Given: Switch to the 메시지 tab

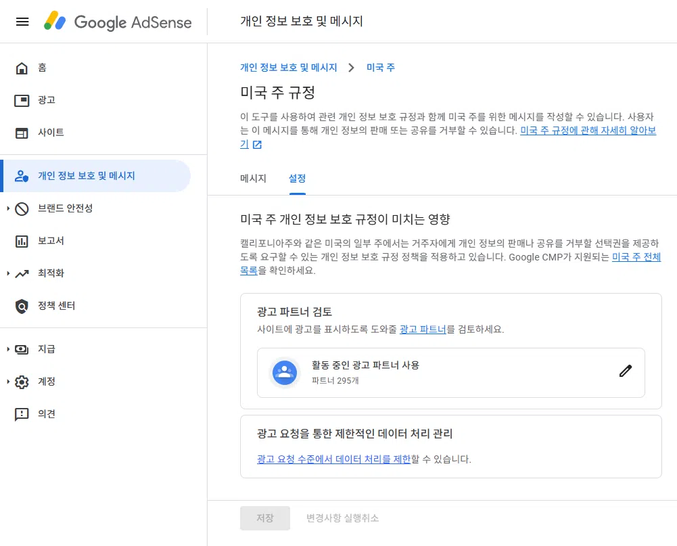Looking at the screenshot, I should [x=252, y=178].
